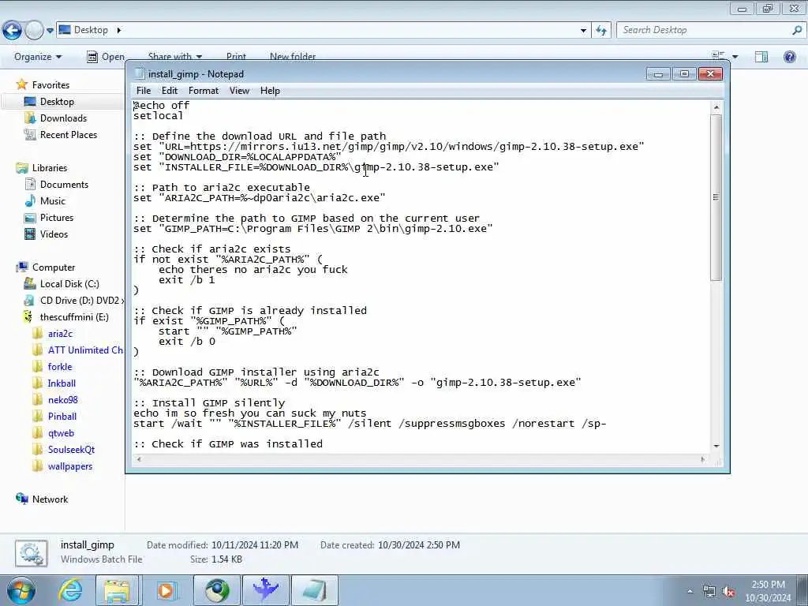Show hidden system tray icons arrow
This screenshot has height=606, width=808.
pos(690,592)
